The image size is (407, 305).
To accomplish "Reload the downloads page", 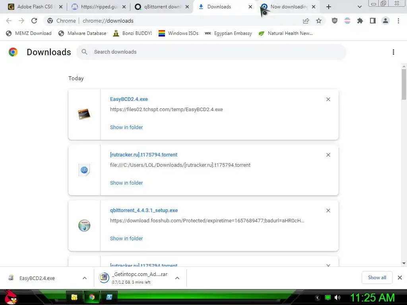I will coord(34,21).
